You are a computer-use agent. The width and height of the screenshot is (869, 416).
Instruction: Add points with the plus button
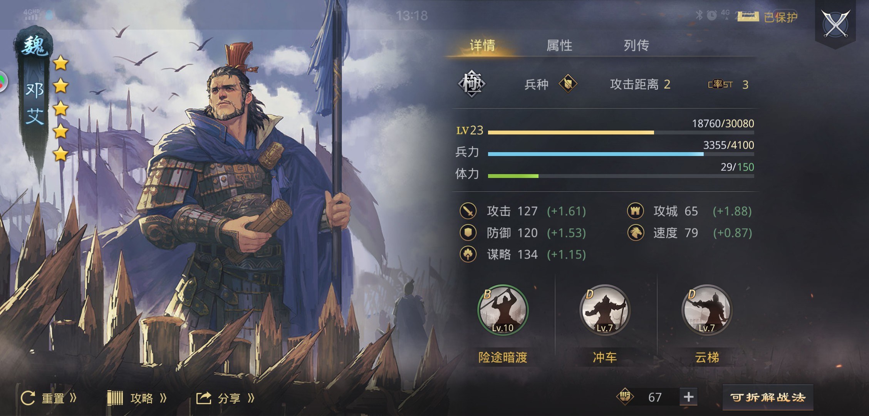(x=689, y=397)
